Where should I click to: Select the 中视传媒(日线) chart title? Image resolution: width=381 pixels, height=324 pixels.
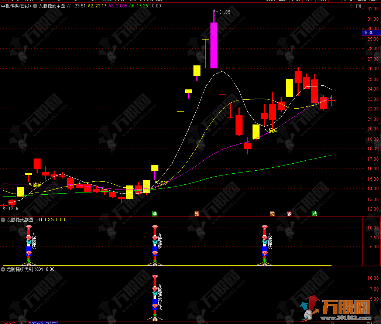[16, 6]
